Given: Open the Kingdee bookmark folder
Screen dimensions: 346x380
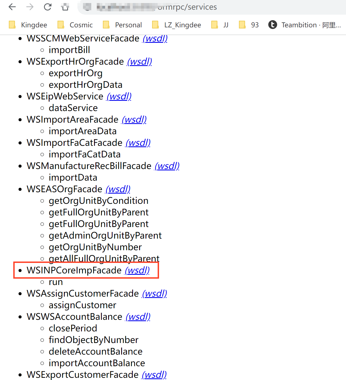Looking at the screenshot, I should [28, 25].
